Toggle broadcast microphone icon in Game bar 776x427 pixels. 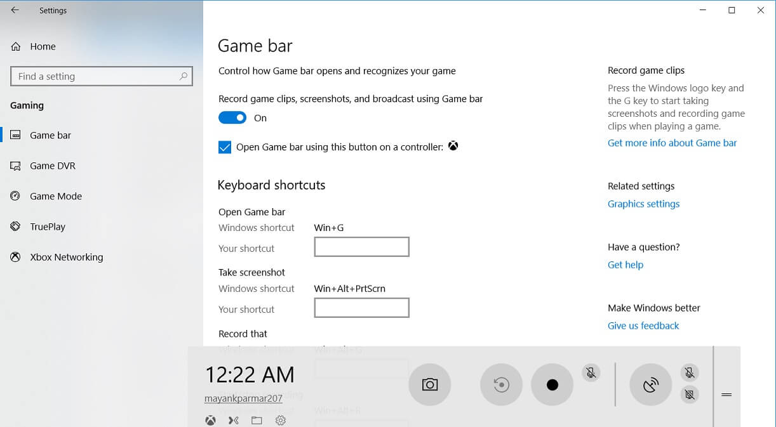tap(689, 372)
